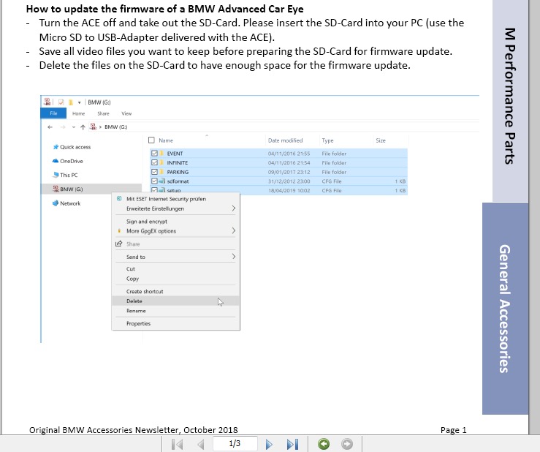
Task: Click the properties checkmark icon in title bar
Action: coord(61,102)
